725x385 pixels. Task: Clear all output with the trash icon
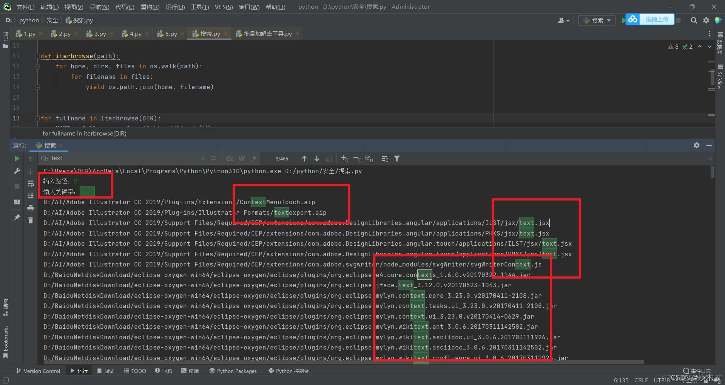click(x=31, y=220)
